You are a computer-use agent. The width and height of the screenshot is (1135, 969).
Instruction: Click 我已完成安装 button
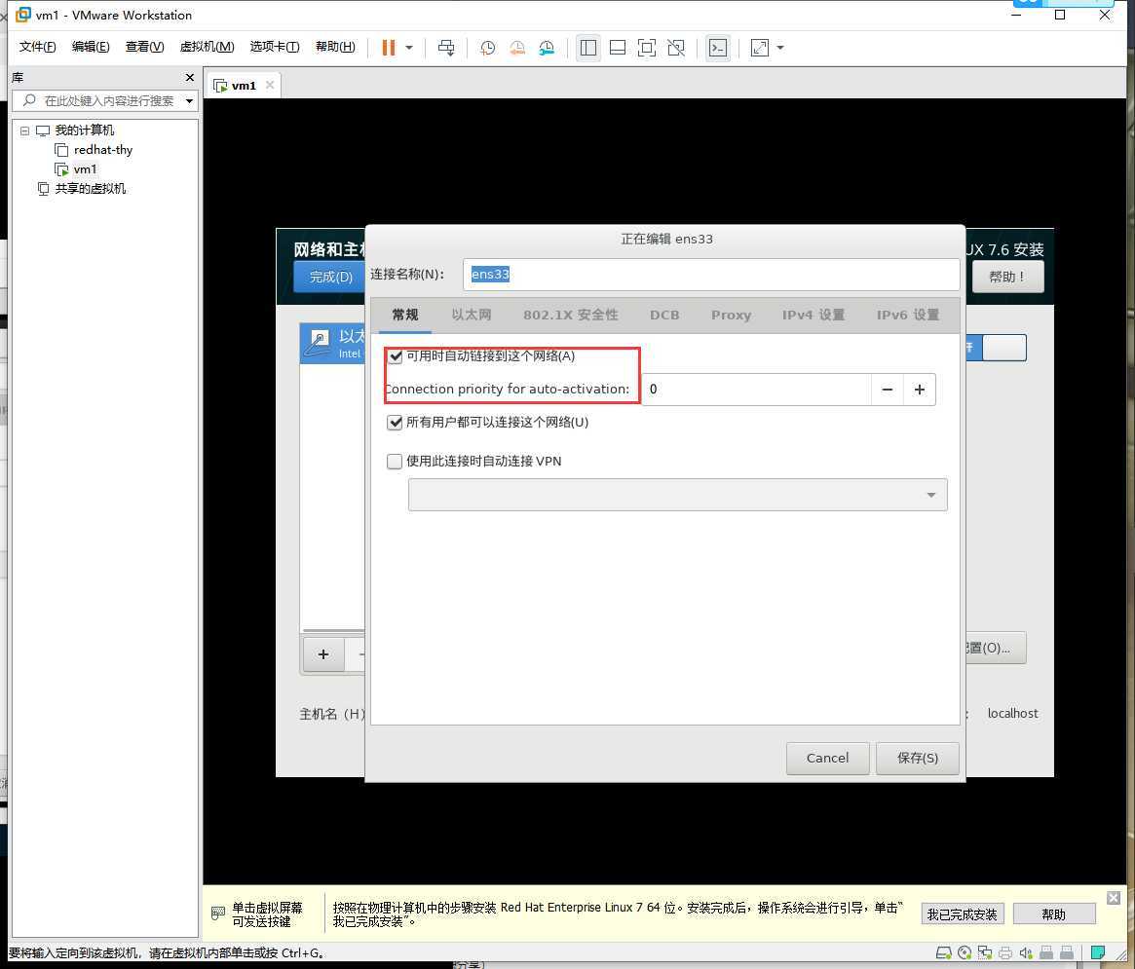(x=962, y=914)
